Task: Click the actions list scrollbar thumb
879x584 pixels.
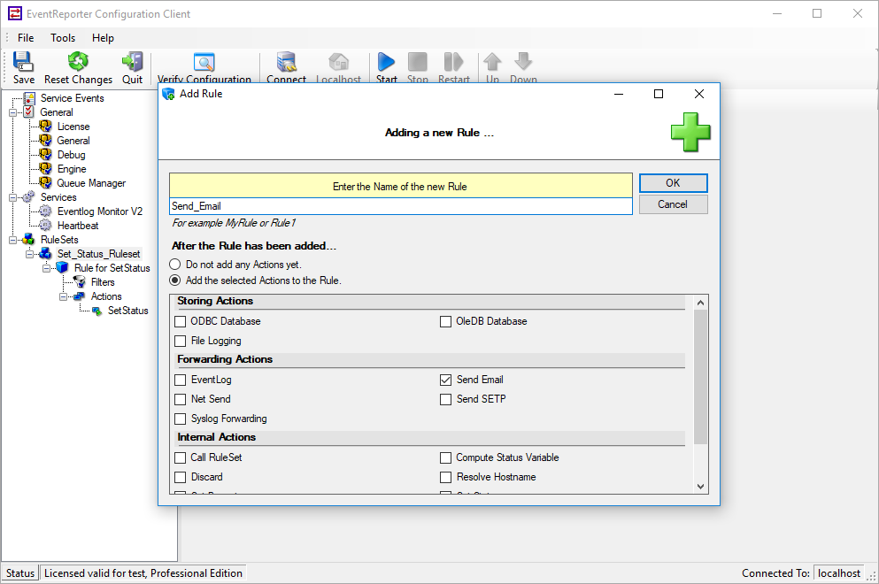Action: tap(700, 377)
